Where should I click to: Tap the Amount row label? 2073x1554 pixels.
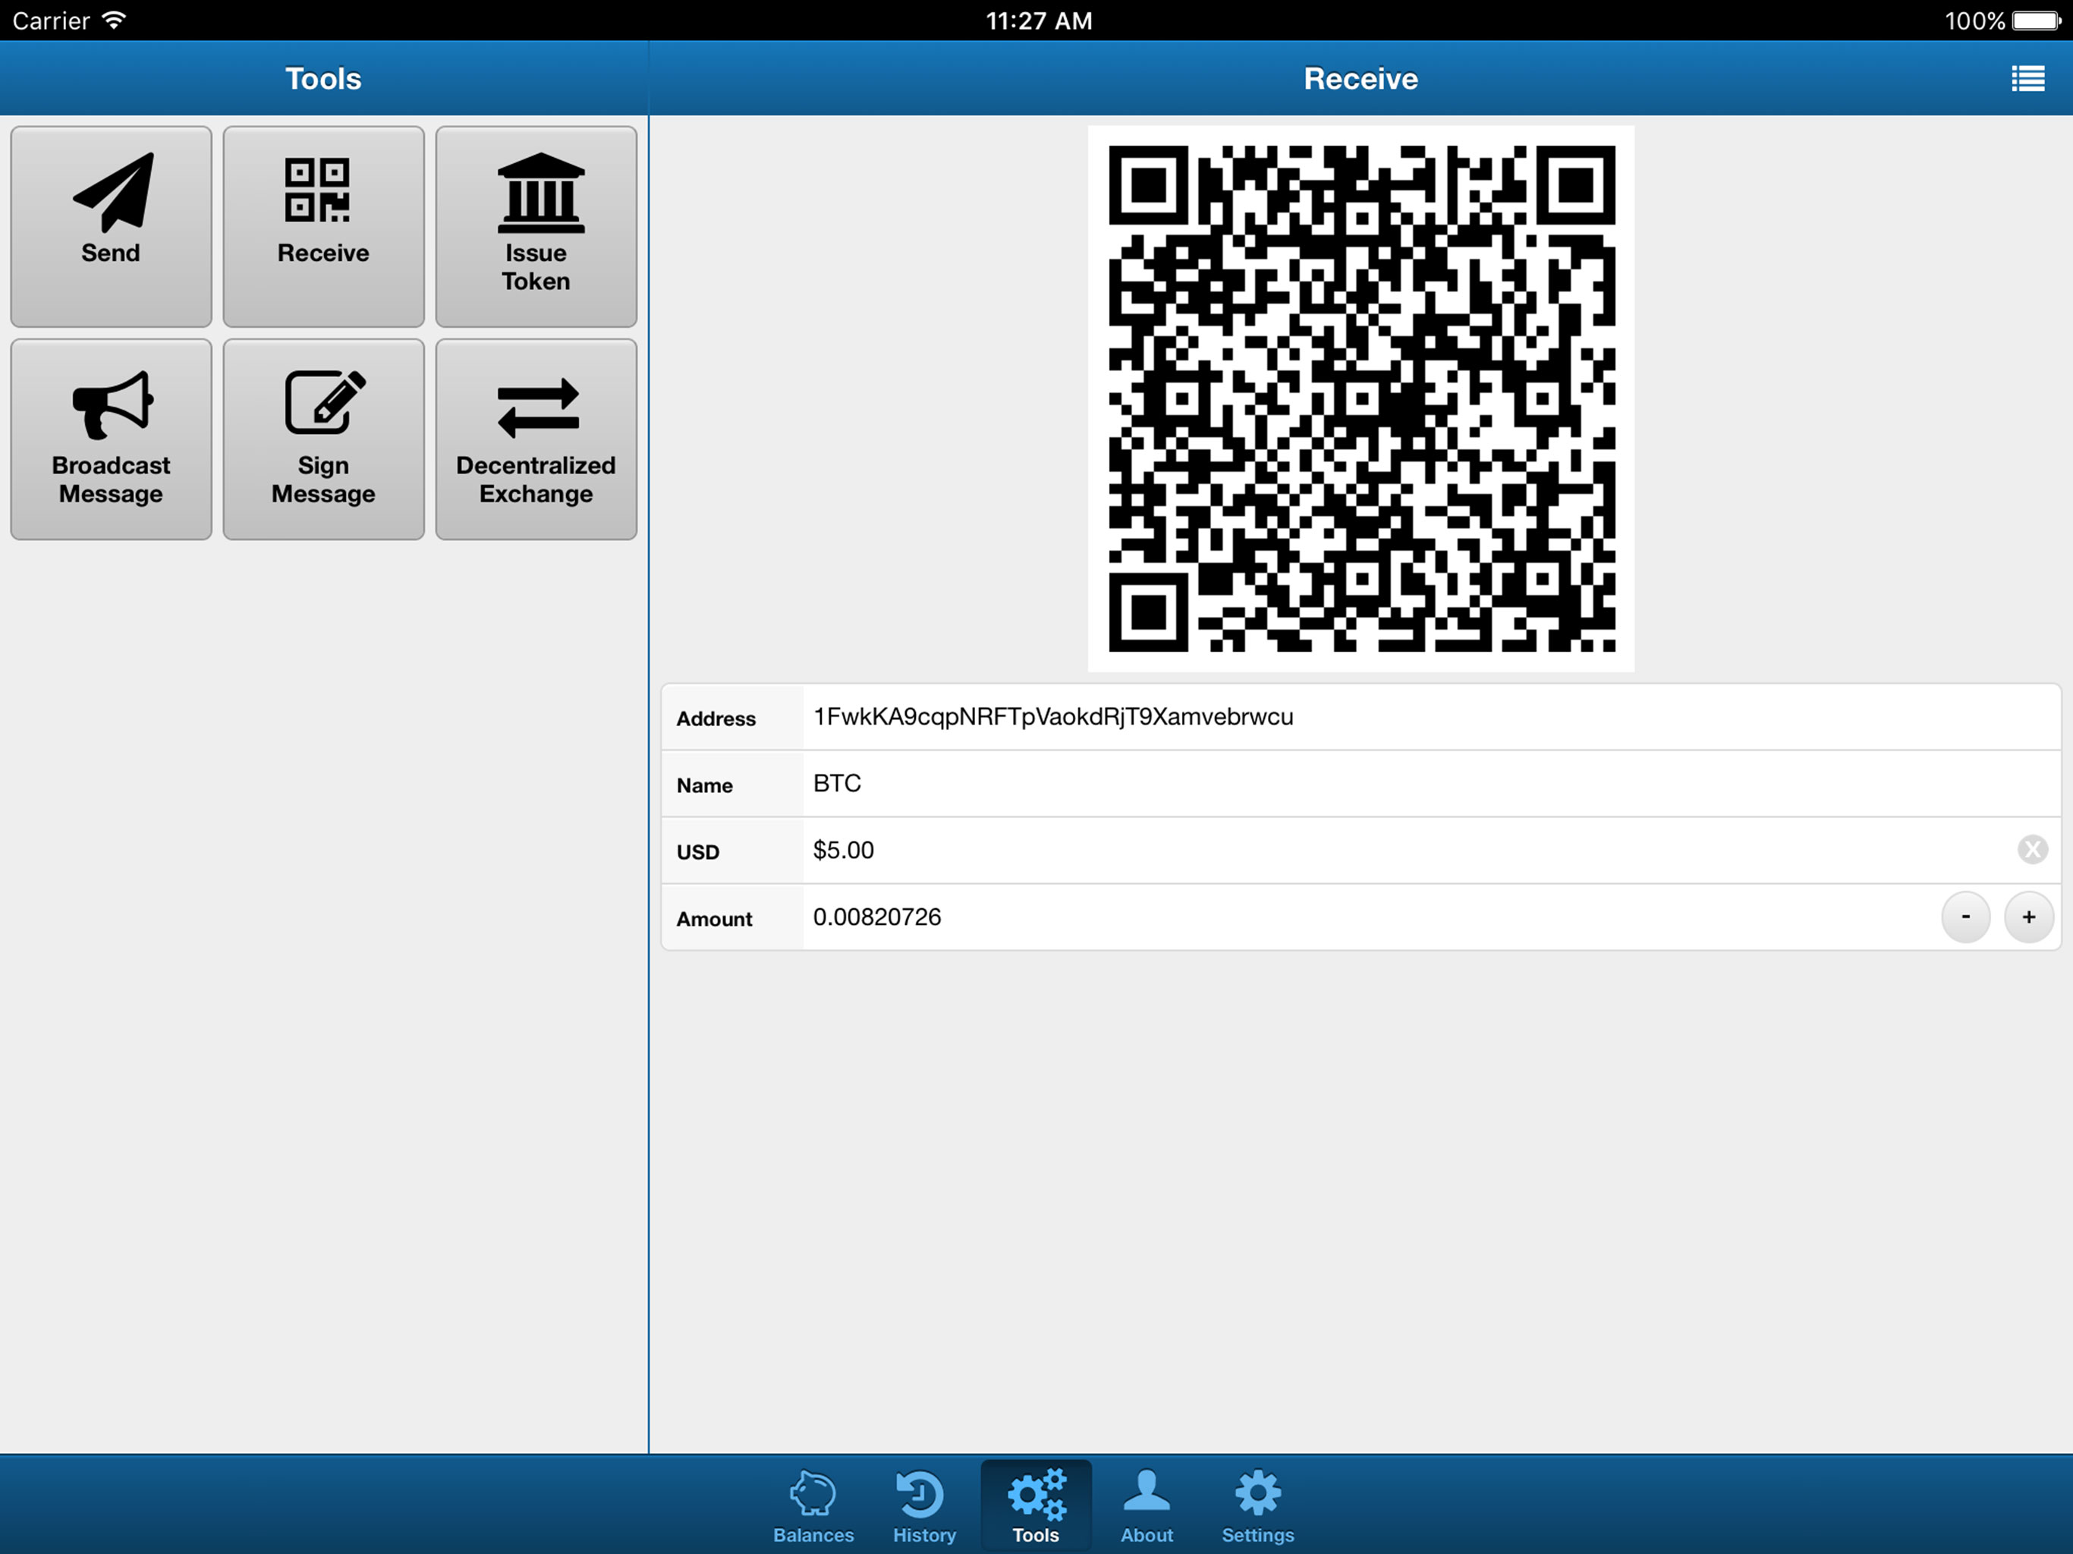(714, 920)
